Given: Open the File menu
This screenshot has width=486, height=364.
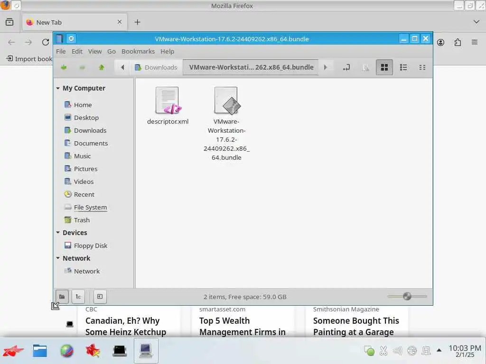Looking at the screenshot, I should click(x=61, y=51).
